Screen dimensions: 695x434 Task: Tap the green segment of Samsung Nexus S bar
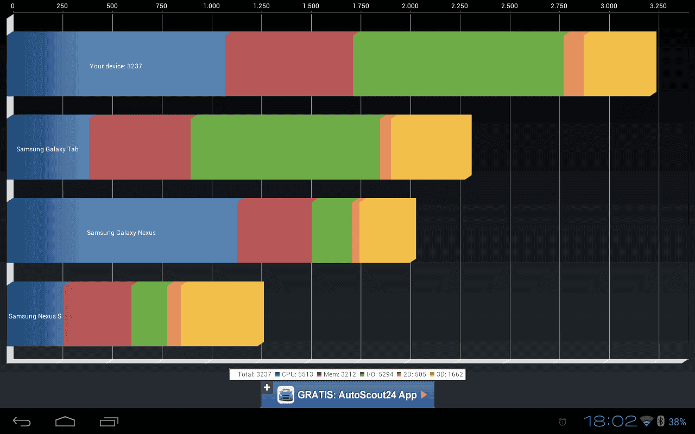coord(149,314)
